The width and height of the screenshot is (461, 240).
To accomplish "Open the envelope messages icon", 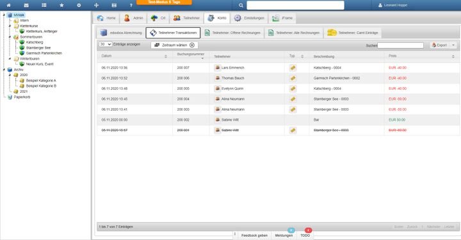I will 26,5.
